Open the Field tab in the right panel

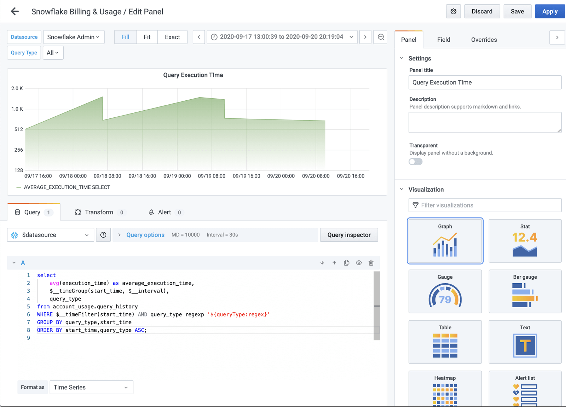coord(443,40)
